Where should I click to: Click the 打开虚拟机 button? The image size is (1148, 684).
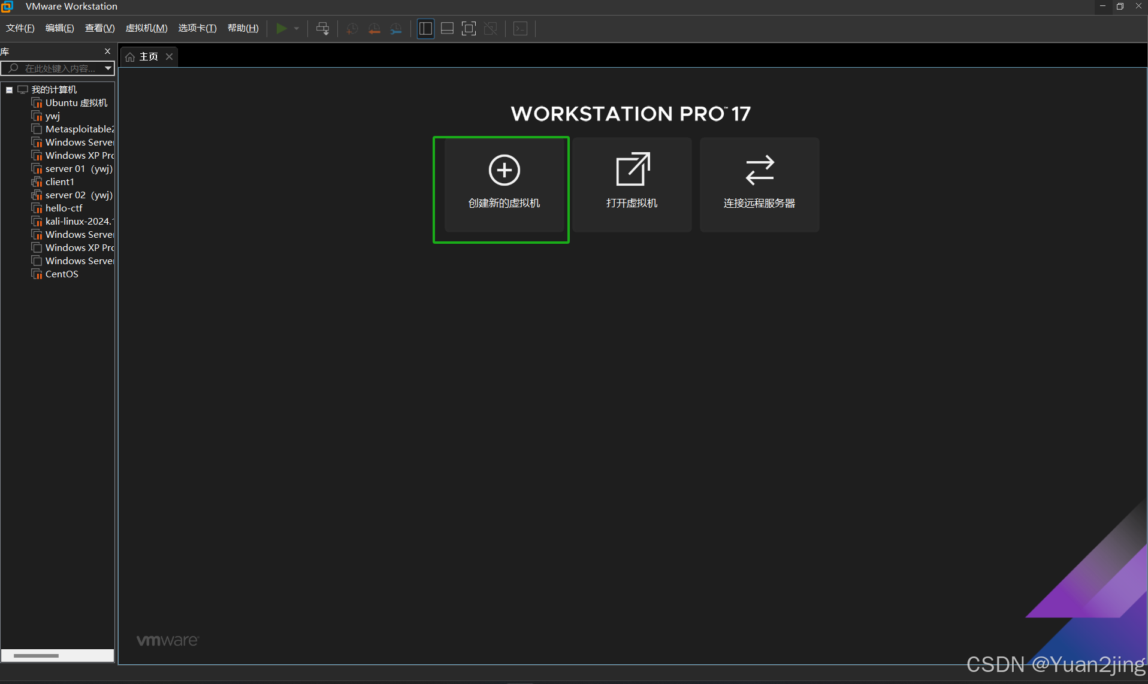coord(632,184)
